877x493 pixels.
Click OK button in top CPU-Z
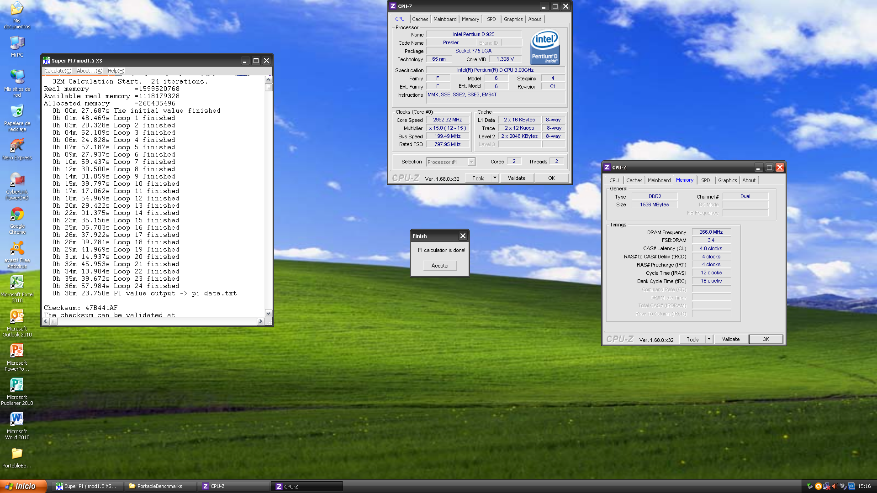click(551, 178)
